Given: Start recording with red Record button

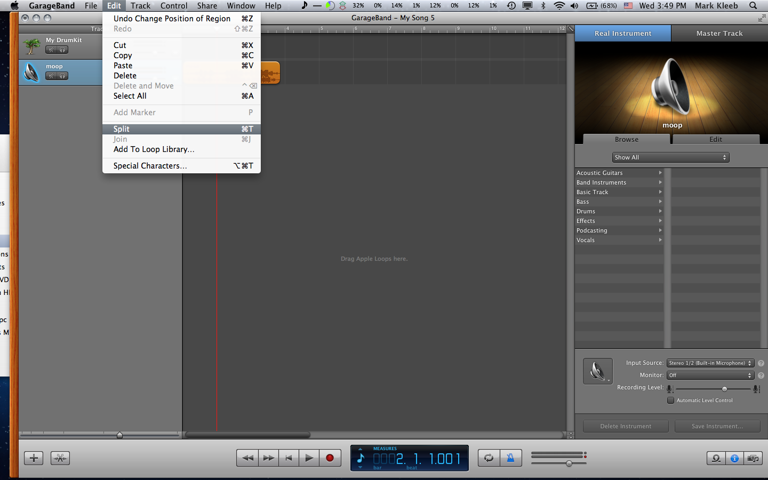Looking at the screenshot, I should pyautogui.click(x=330, y=458).
